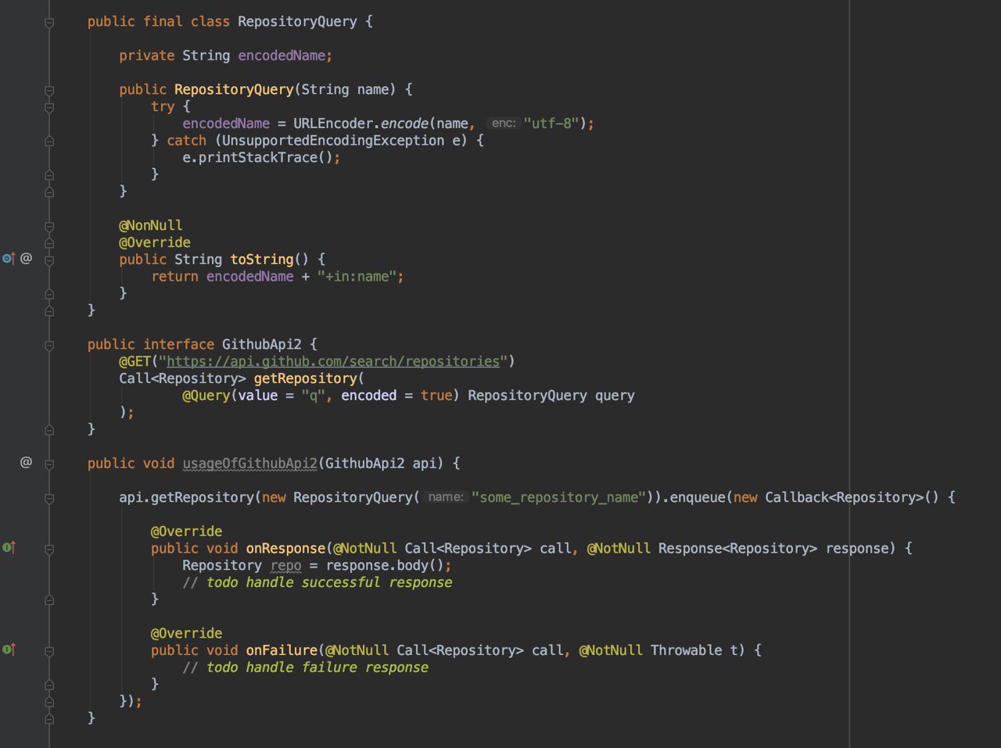Click UnsupportedEncodingException in the catch clause

(333, 141)
